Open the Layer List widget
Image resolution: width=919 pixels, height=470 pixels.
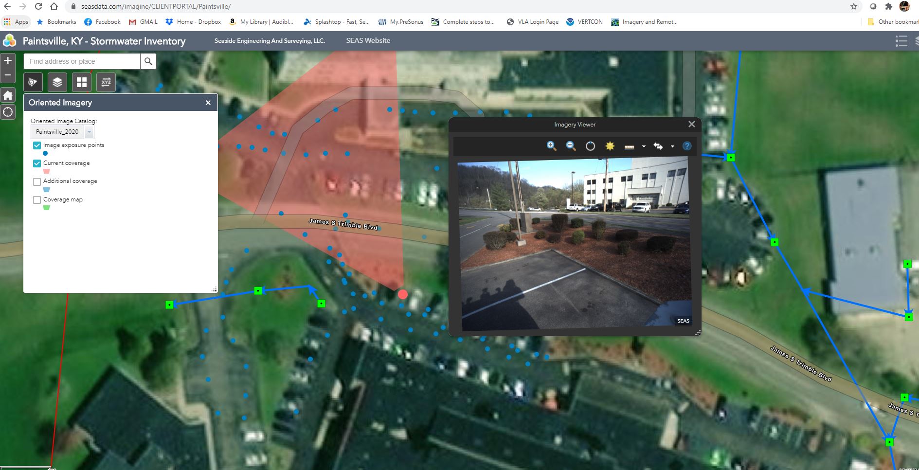[57, 82]
